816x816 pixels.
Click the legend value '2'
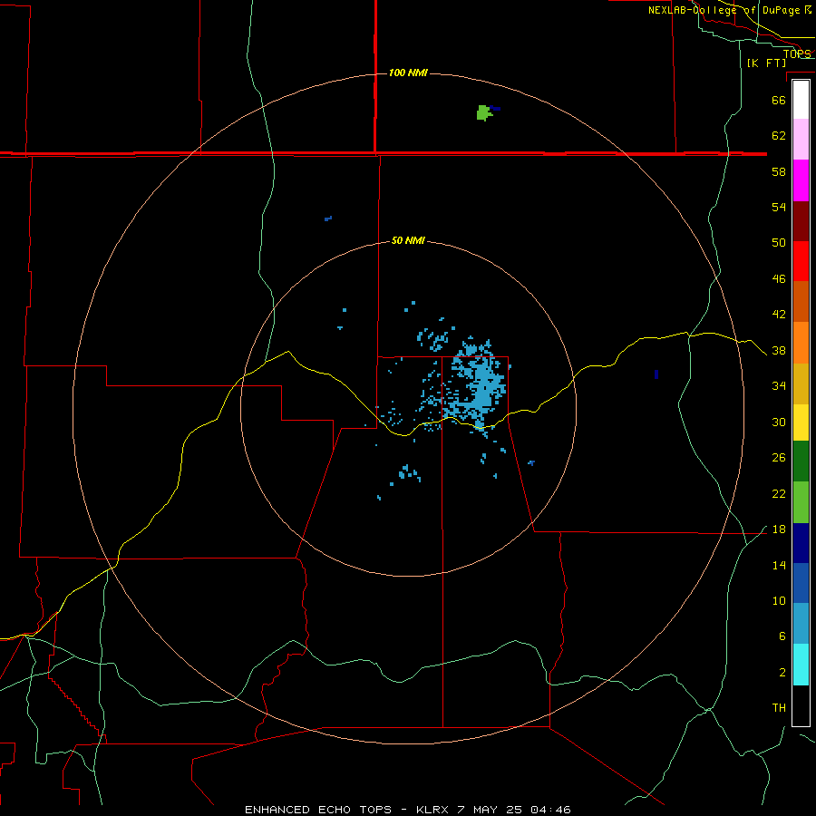pyautogui.click(x=782, y=672)
